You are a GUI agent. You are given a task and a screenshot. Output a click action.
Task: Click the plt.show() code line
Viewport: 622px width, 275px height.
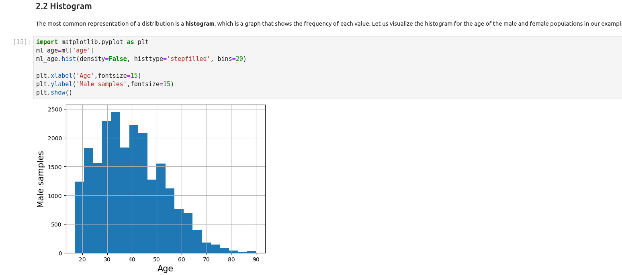click(54, 93)
